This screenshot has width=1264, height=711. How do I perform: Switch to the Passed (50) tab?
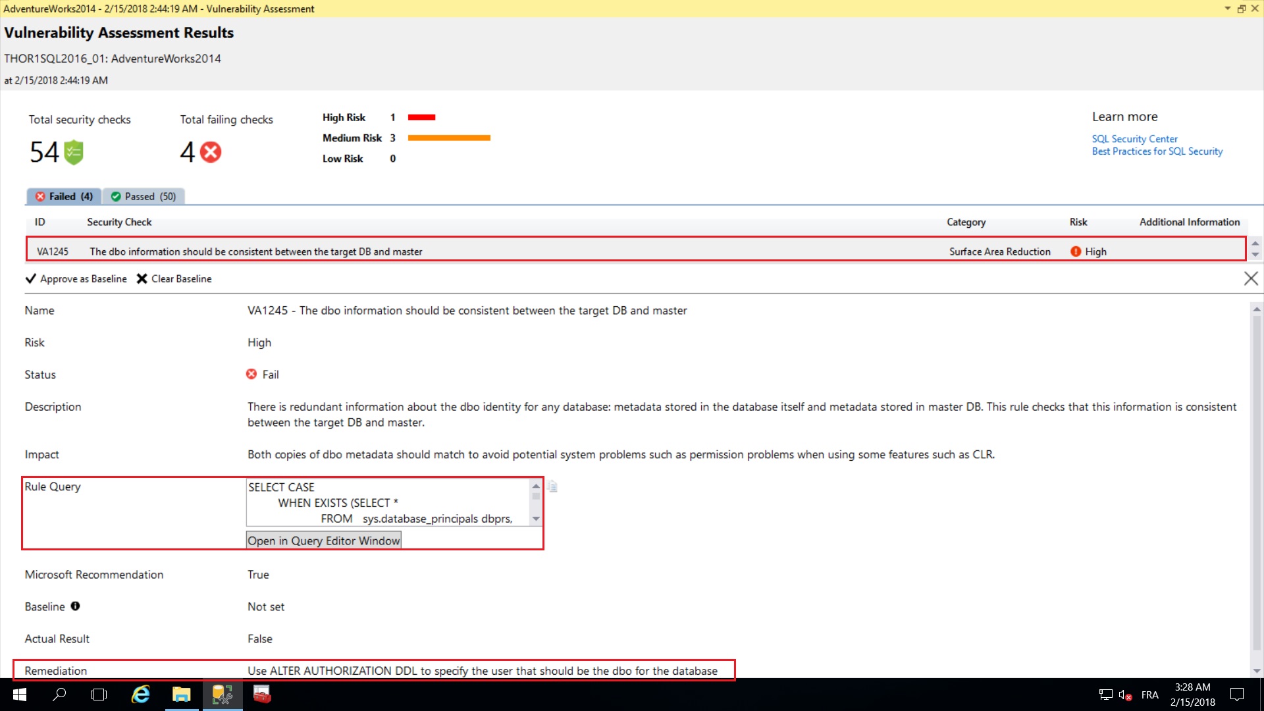click(144, 196)
